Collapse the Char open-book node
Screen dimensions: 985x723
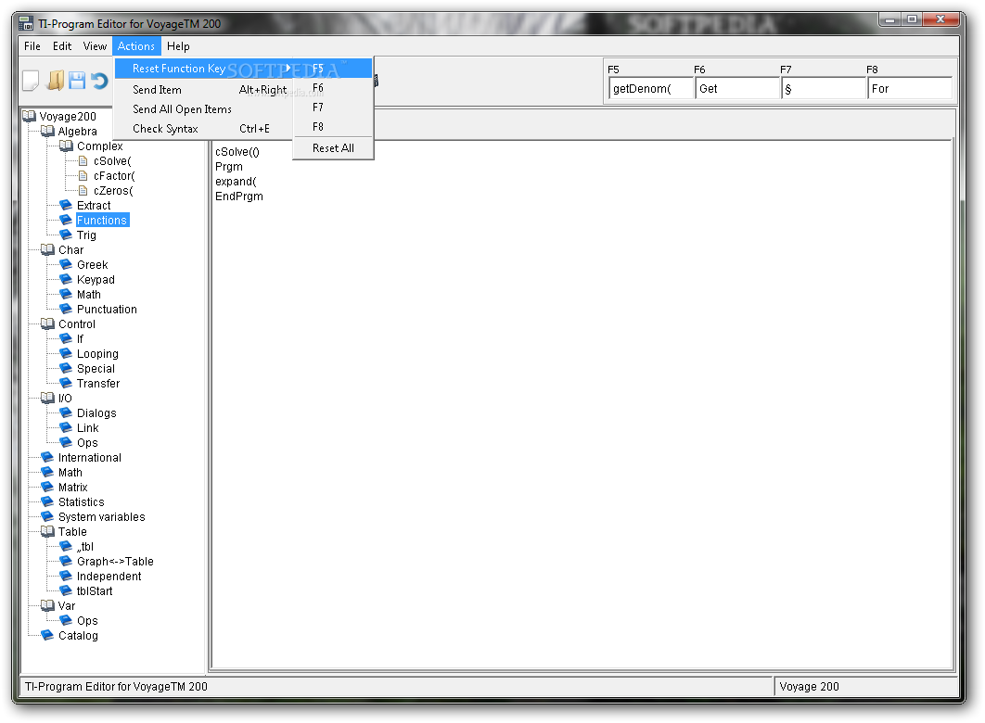point(47,249)
